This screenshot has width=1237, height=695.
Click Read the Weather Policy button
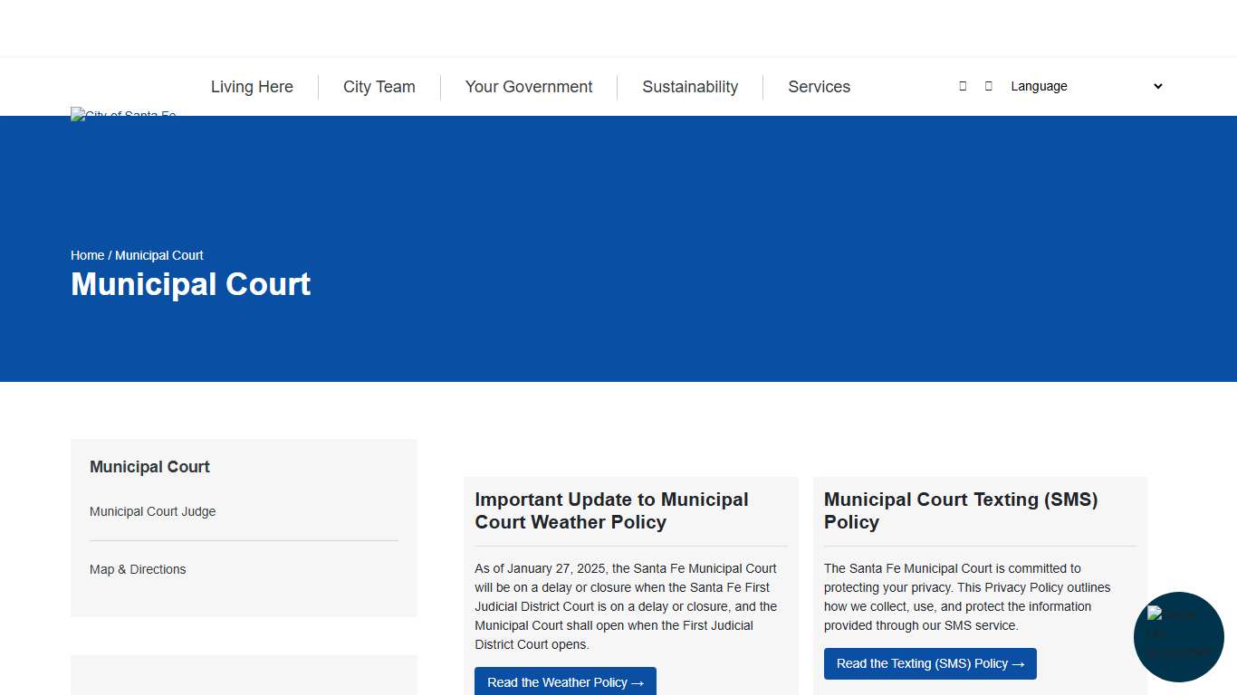(564, 682)
